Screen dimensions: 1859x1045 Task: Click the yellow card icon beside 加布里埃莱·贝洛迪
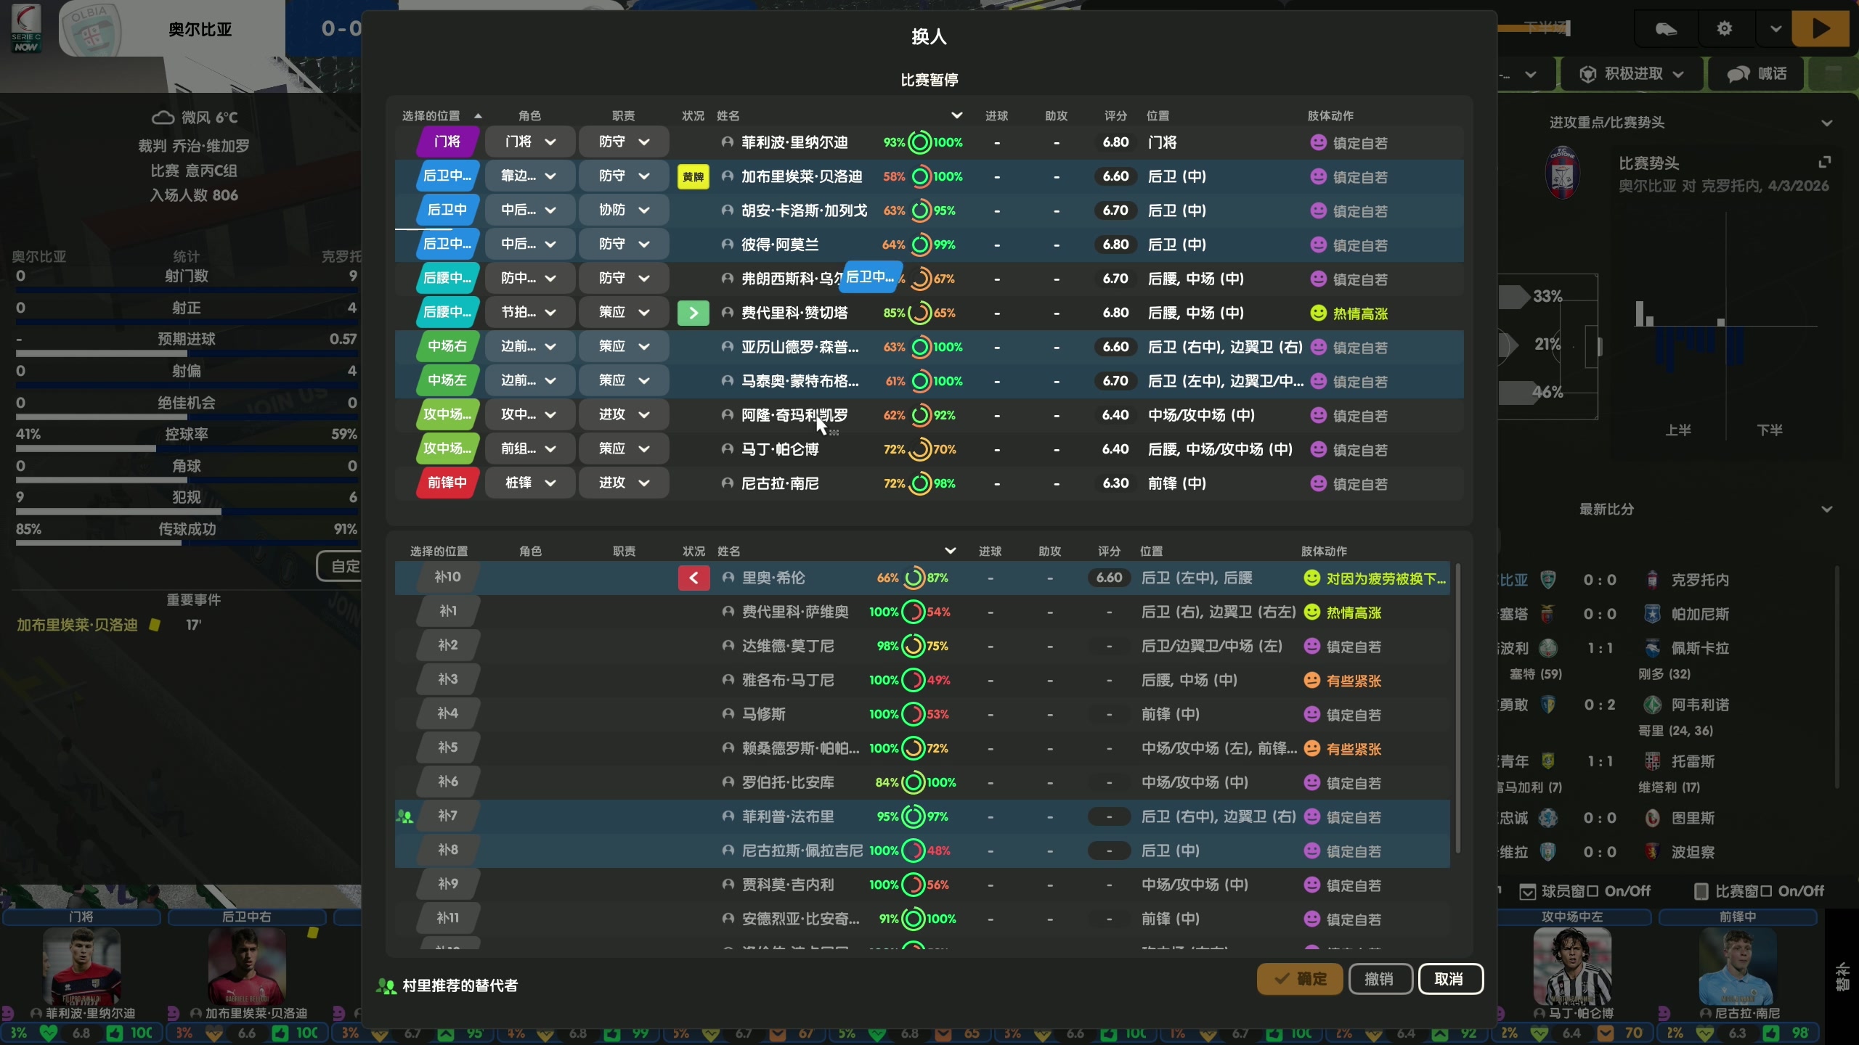point(692,176)
